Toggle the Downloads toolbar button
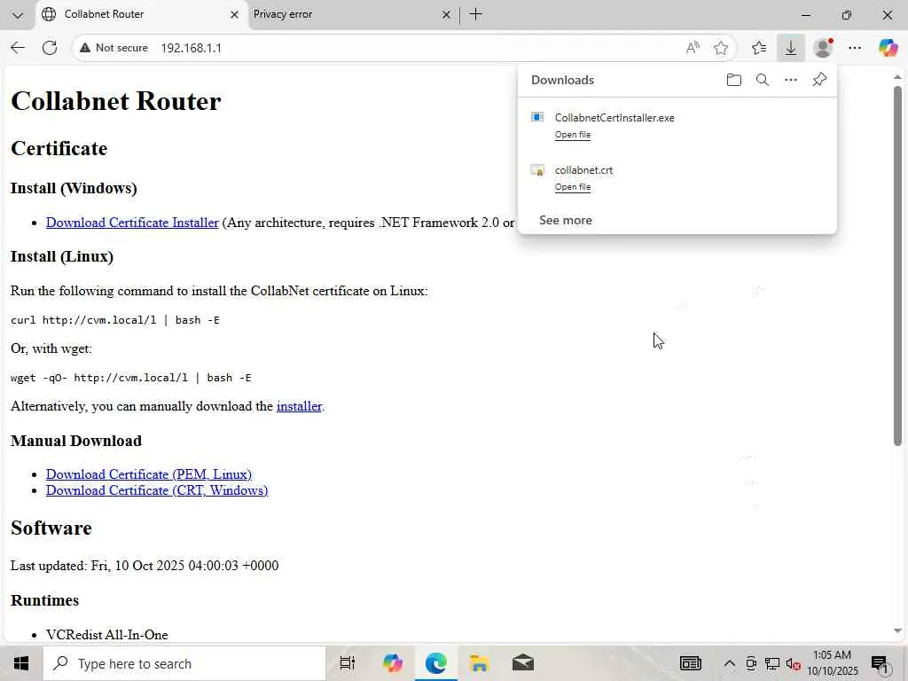 tap(790, 48)
